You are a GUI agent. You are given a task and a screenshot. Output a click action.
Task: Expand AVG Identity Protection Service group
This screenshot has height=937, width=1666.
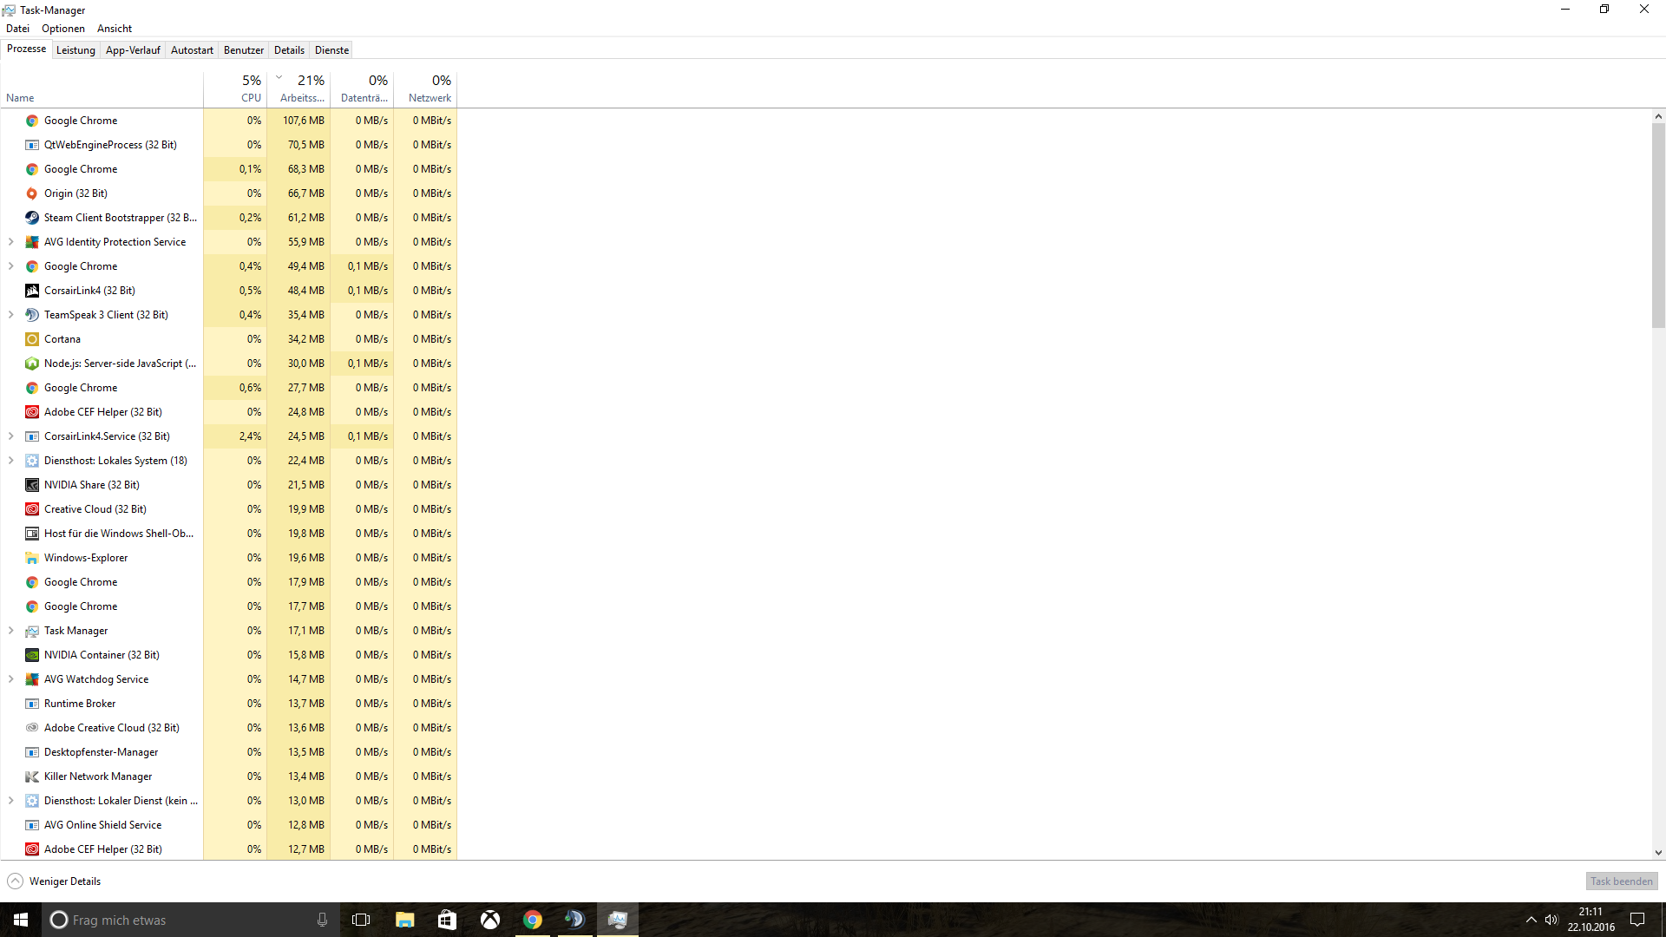coord(11,242)
